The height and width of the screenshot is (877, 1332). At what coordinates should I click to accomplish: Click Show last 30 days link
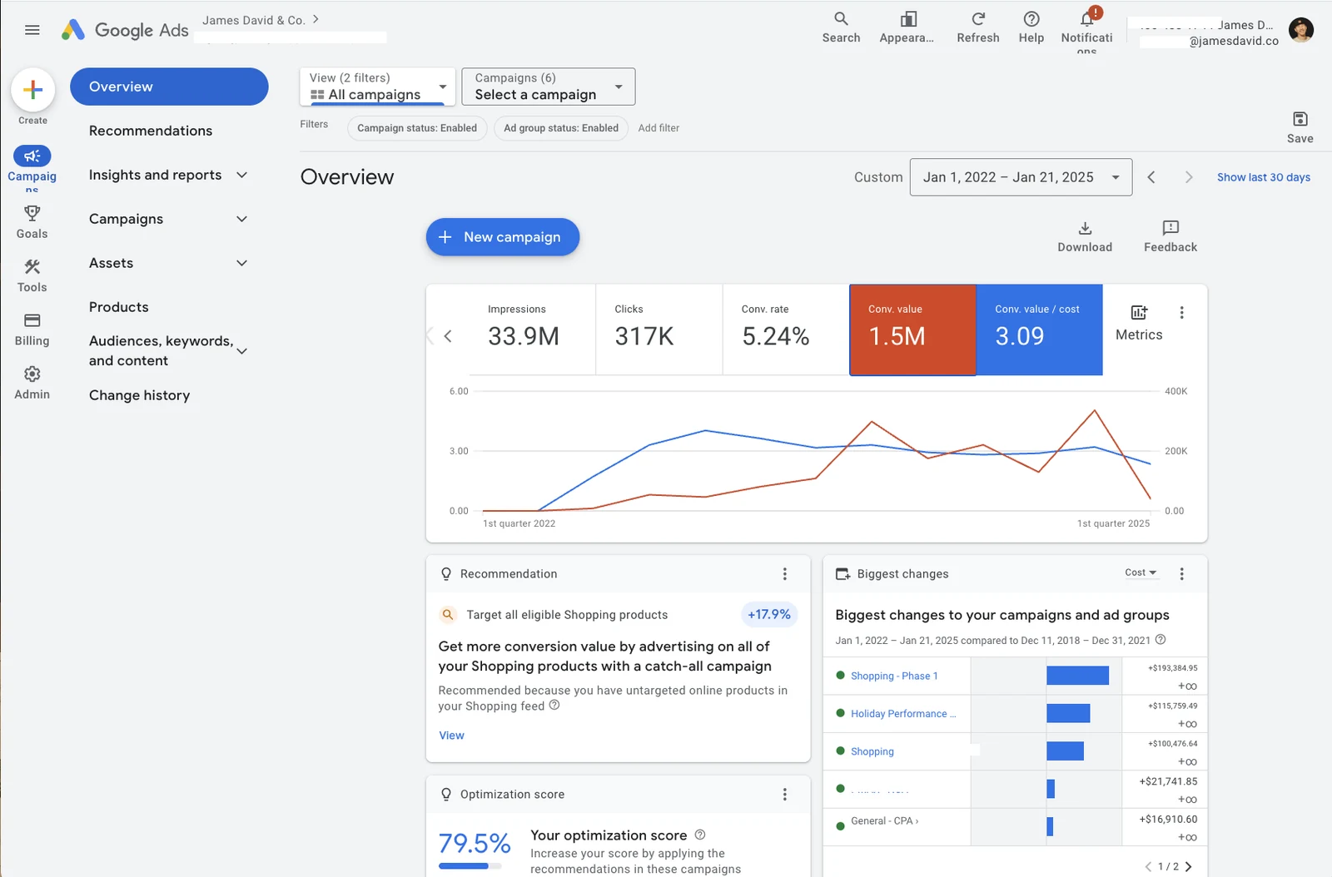pyautogui.click(x=1263, y=177)
